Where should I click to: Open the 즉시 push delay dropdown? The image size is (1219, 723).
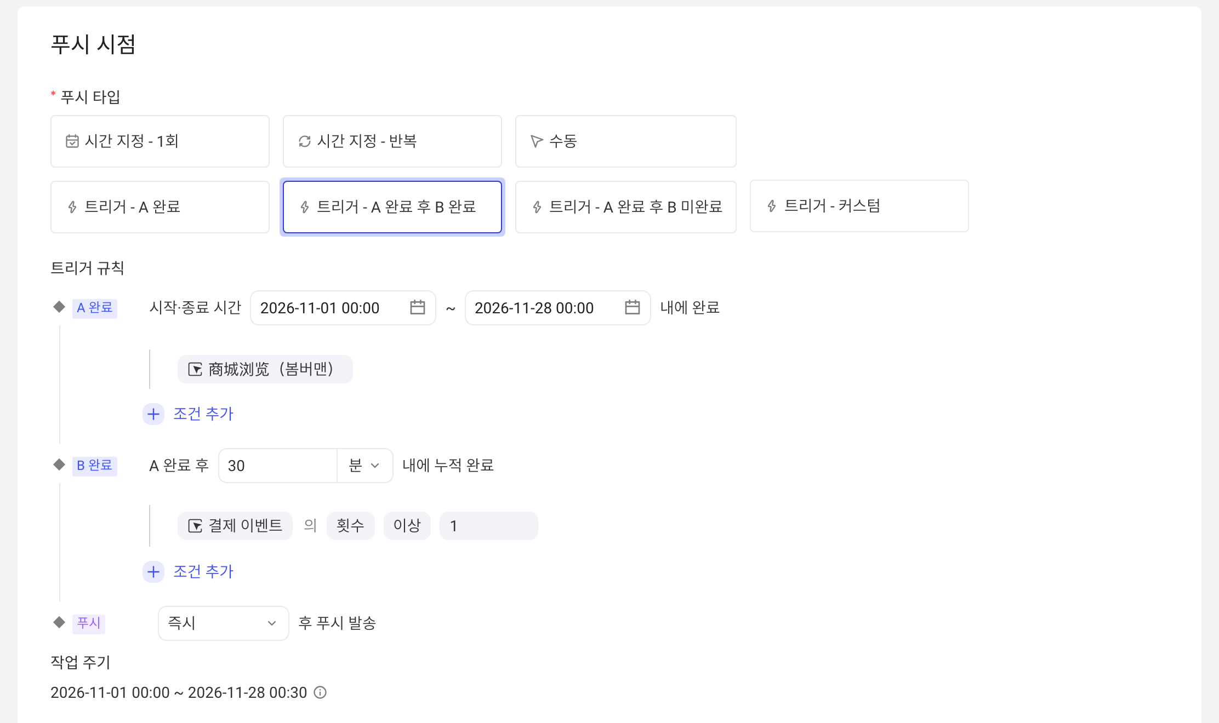tap(223, 623)
